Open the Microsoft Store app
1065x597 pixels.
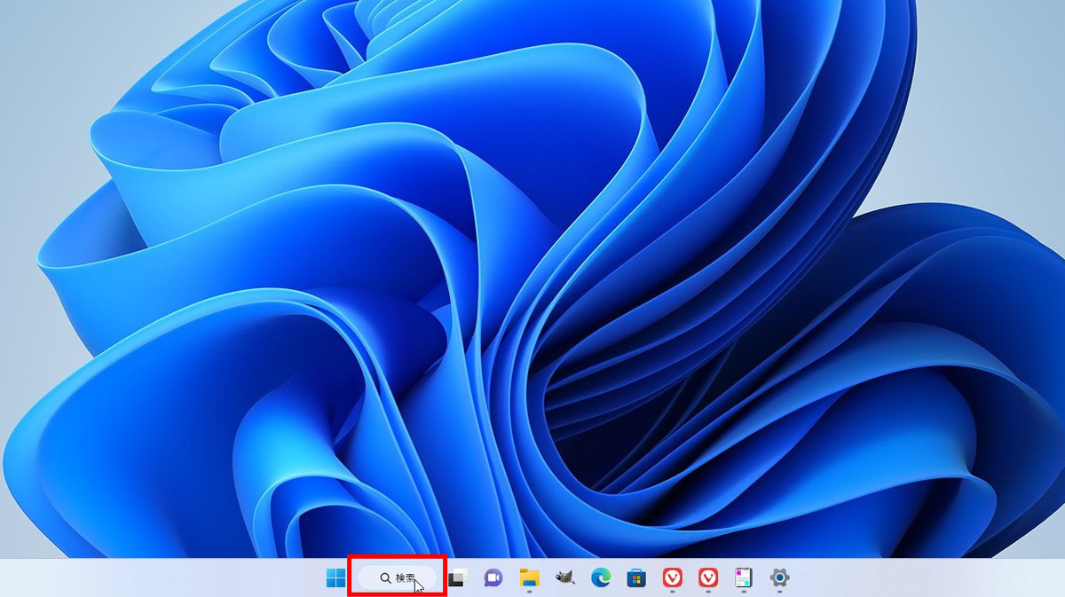pos(636,578)
